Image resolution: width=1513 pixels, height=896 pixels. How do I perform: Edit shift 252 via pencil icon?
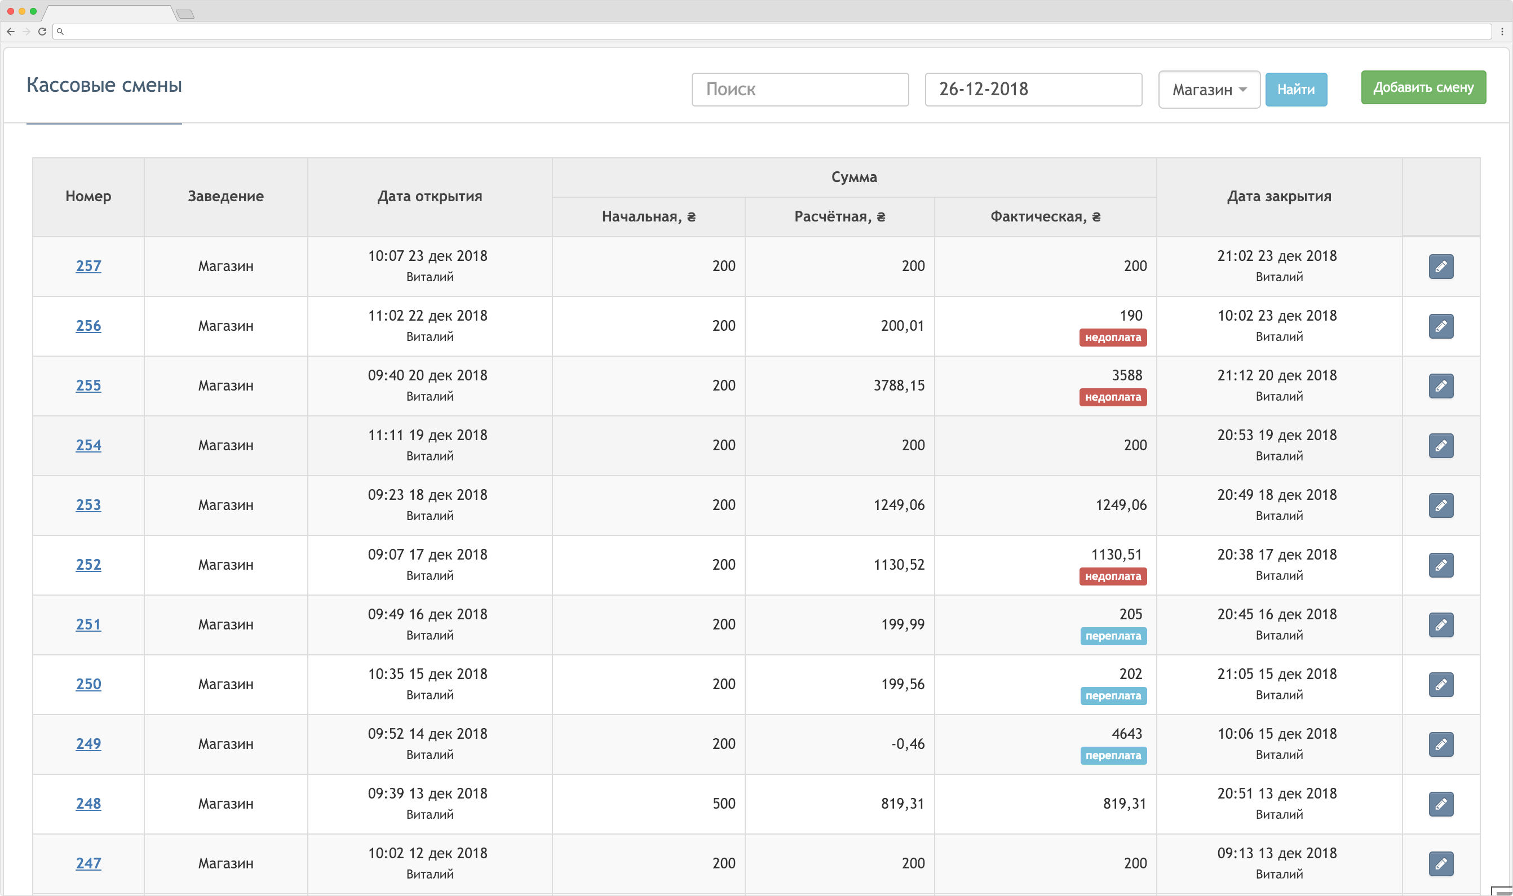[x=1440, y=565]
